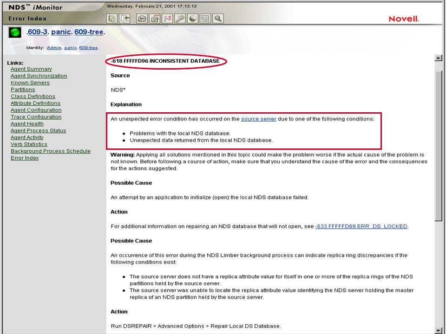Open Agent Configuration icon with red checkmarks

pyautogui.click(x=155, y=19)
